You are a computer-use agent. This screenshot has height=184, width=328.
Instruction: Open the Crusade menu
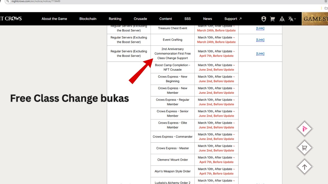click(140, 19)
